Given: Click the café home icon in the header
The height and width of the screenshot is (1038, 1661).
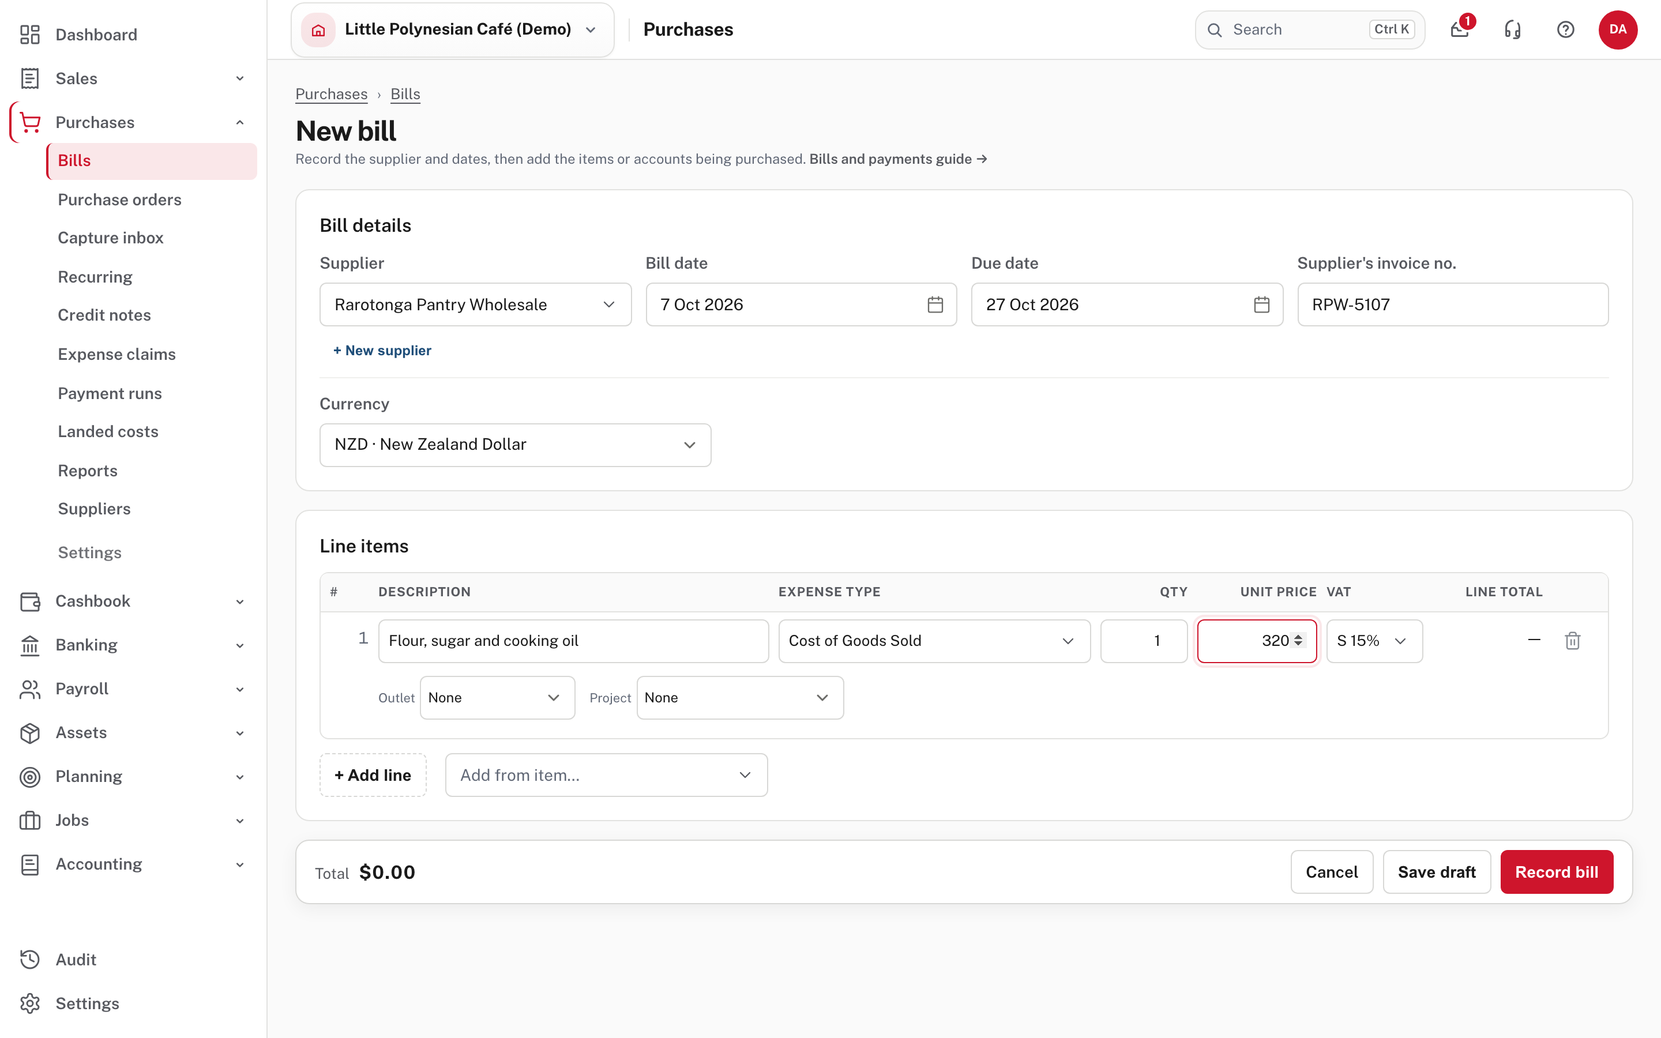Looking at the screenshot, I should pyautogui.click(x=318, y=29).
